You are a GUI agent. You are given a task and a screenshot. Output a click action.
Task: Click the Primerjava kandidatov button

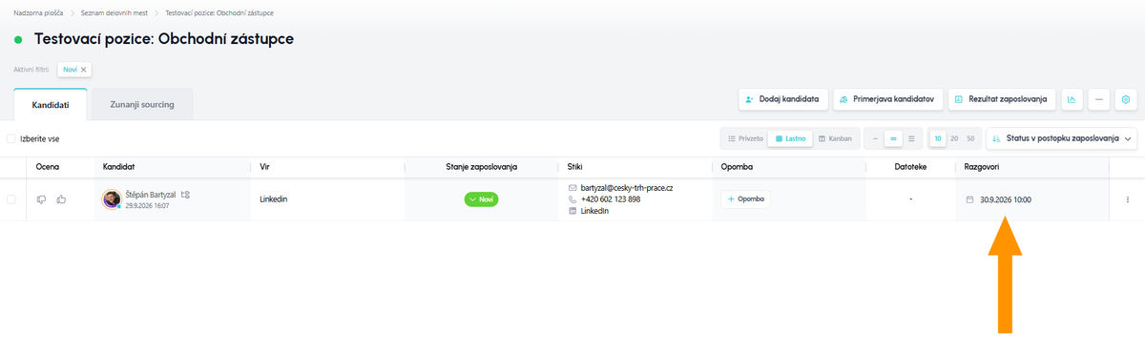coord(887,99)
